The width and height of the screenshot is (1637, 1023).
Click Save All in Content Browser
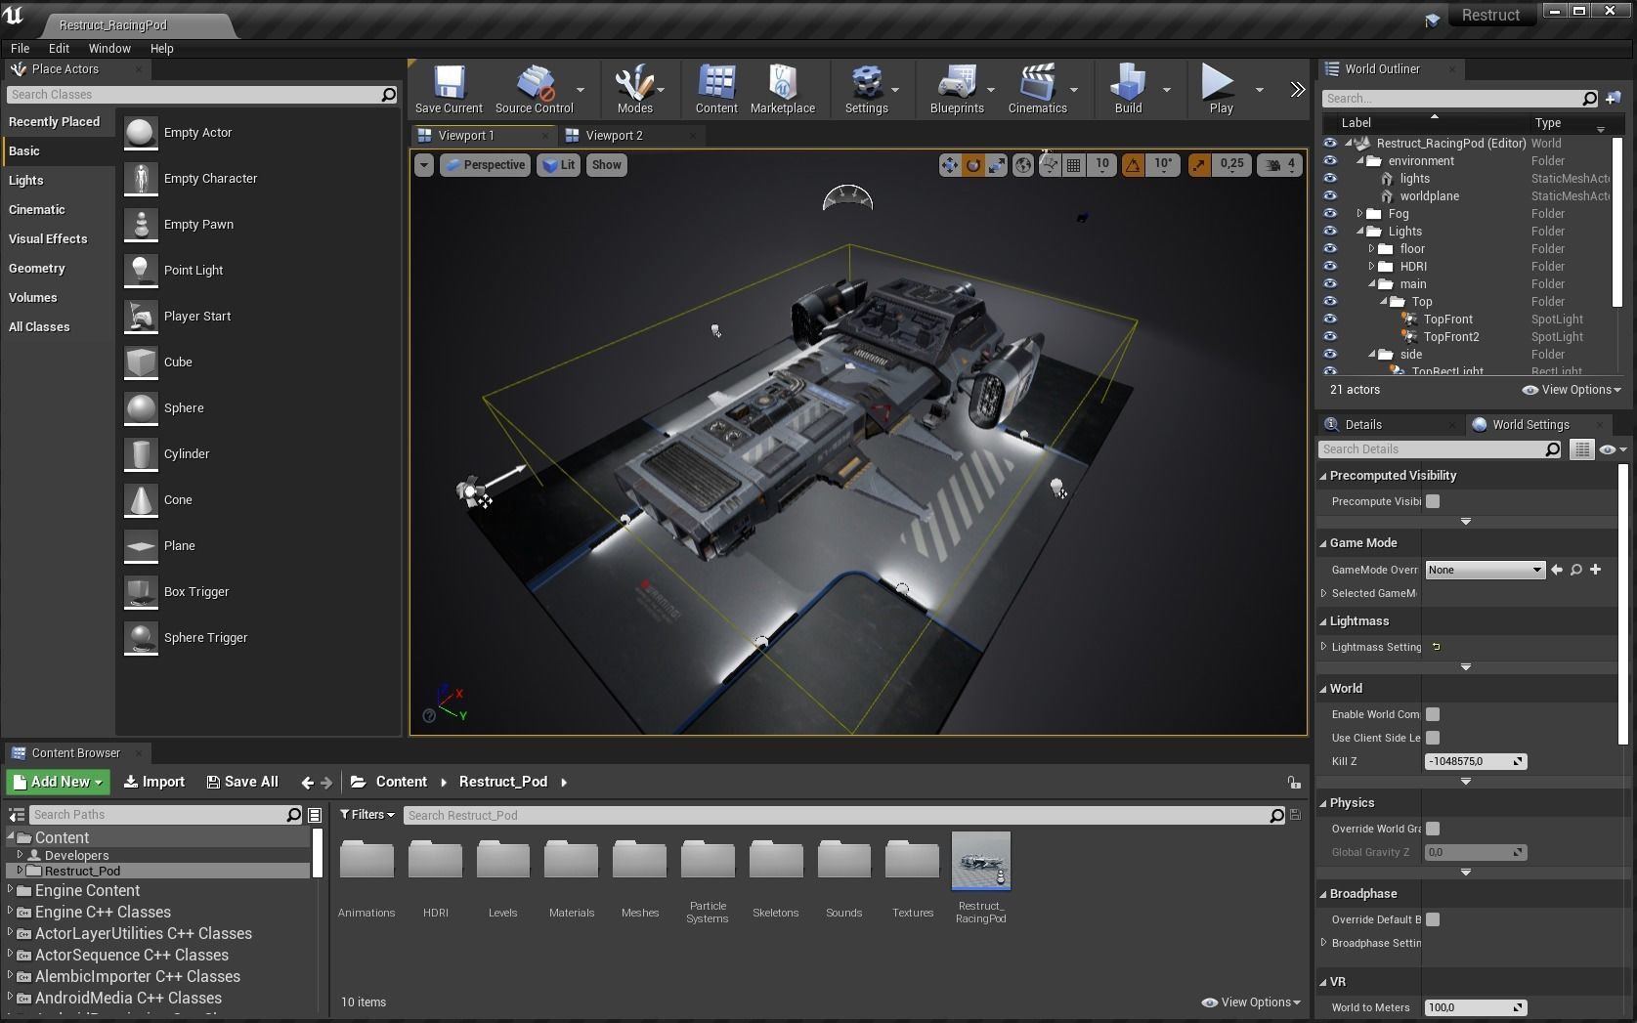tap(242, 782)
